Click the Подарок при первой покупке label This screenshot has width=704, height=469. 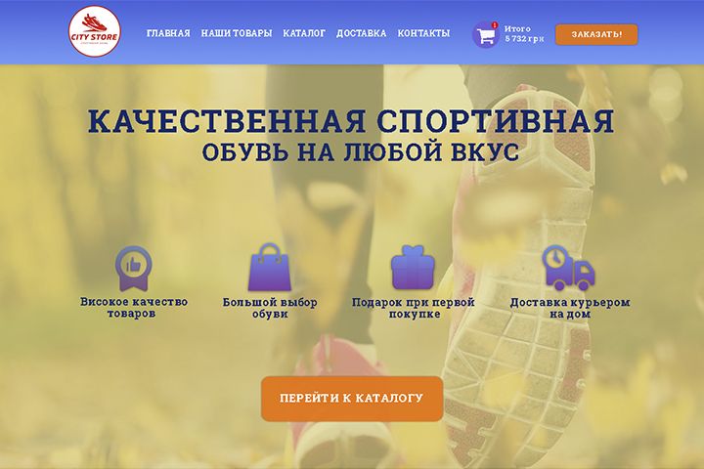click(413, 308)
